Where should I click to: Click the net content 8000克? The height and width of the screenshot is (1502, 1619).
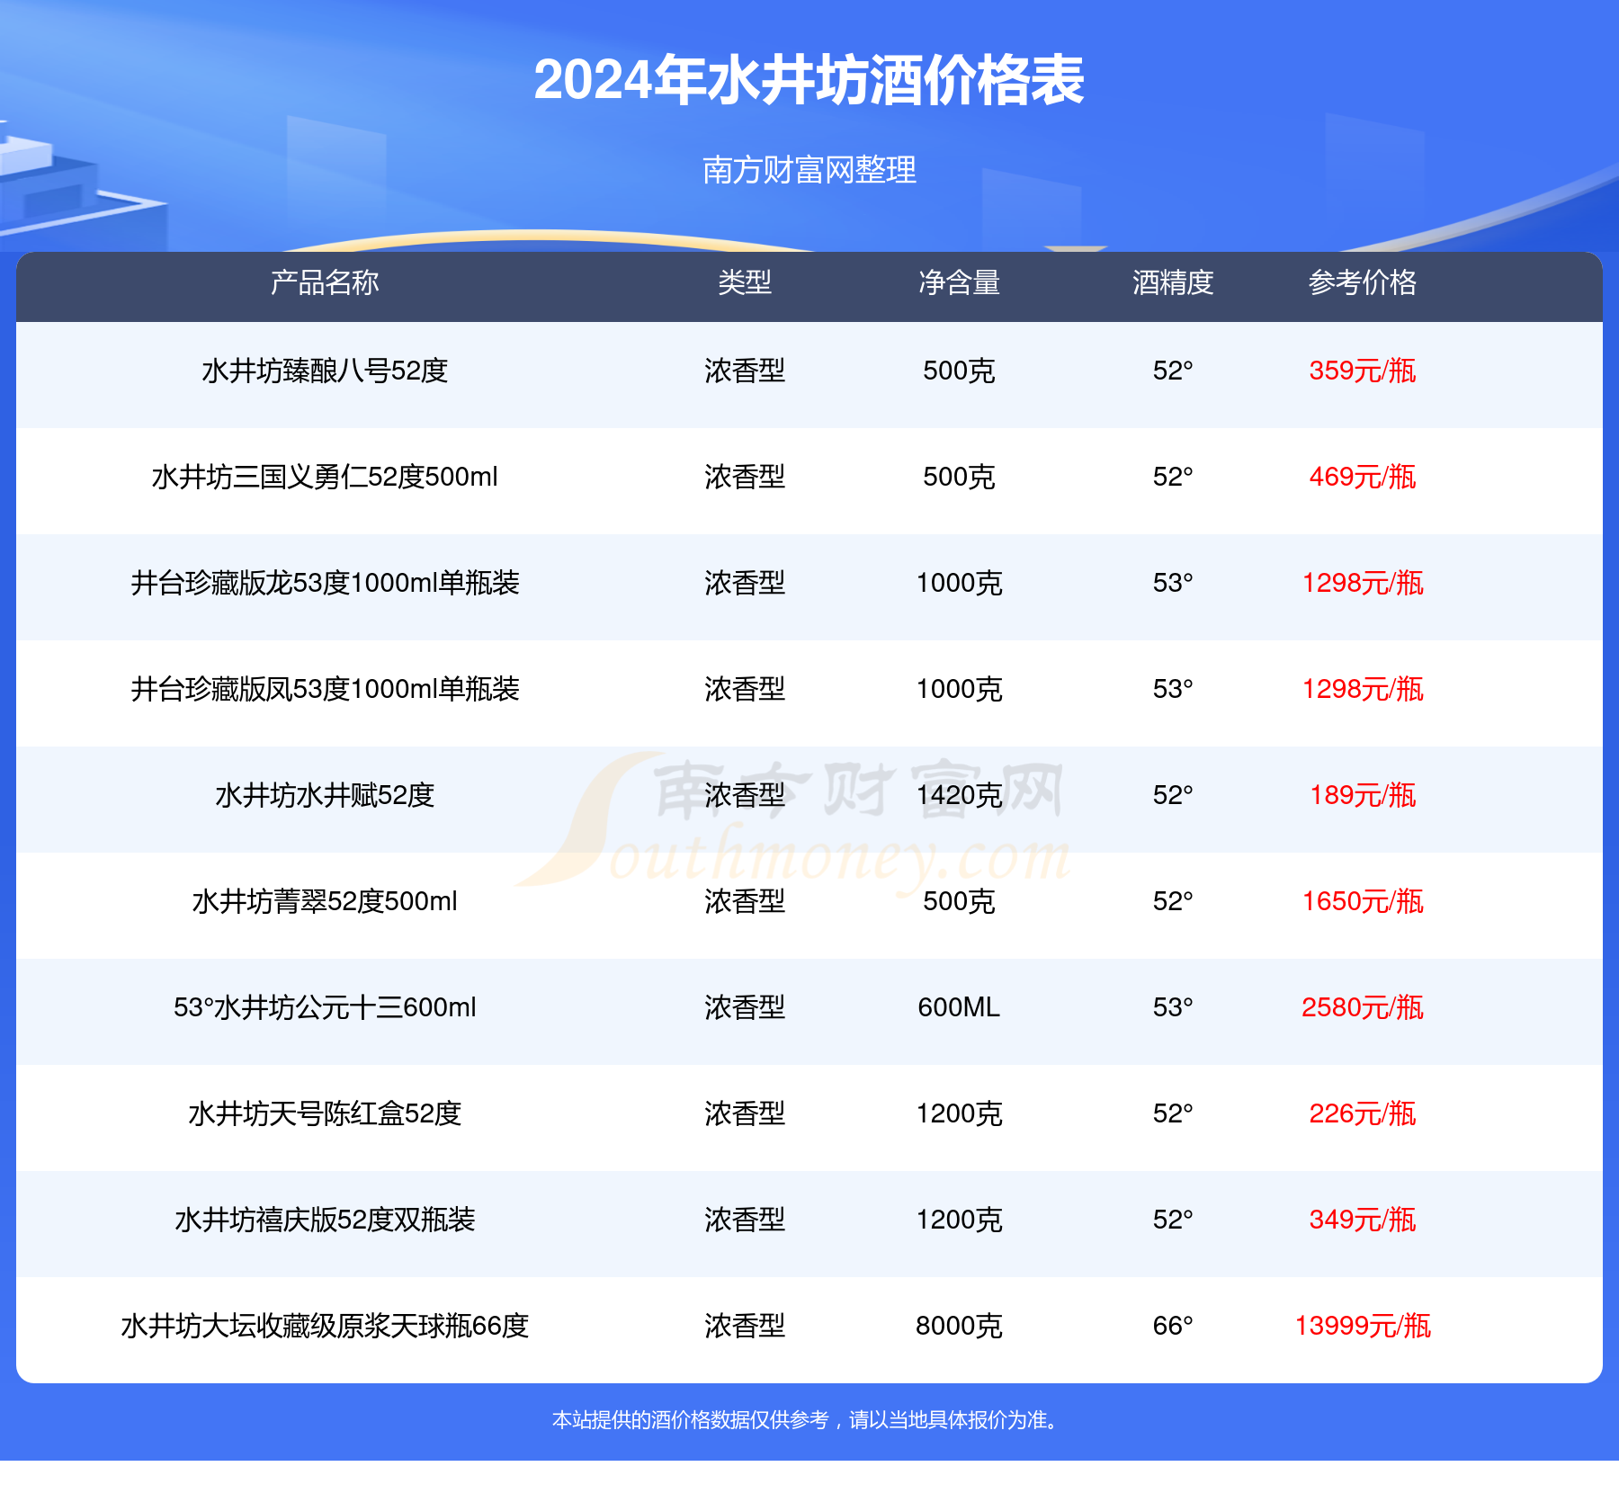click(959, 1326)
